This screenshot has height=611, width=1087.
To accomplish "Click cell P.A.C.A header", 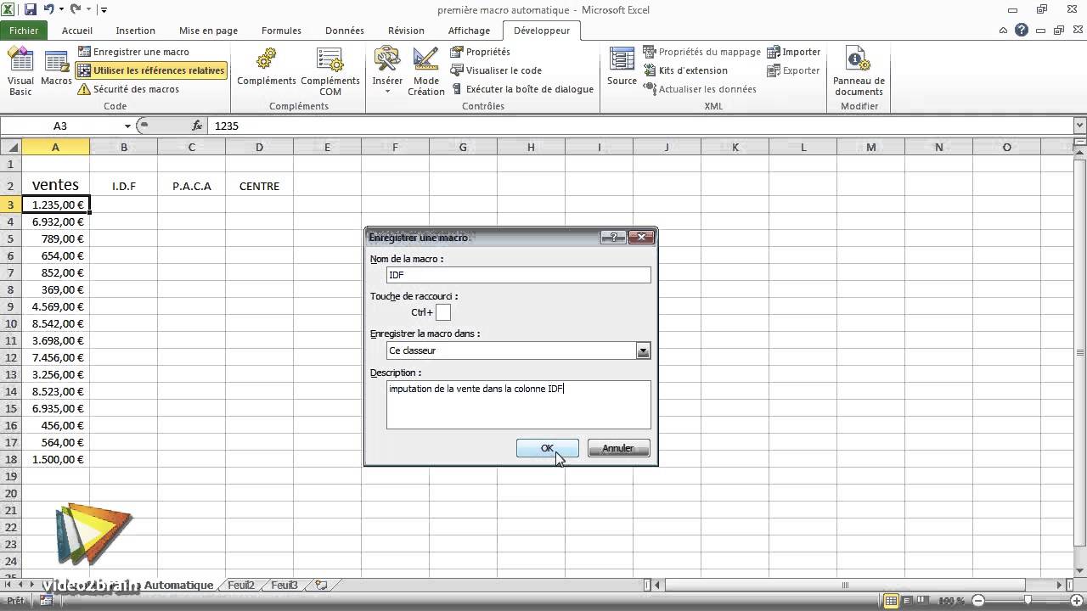I will coord(191,185).
